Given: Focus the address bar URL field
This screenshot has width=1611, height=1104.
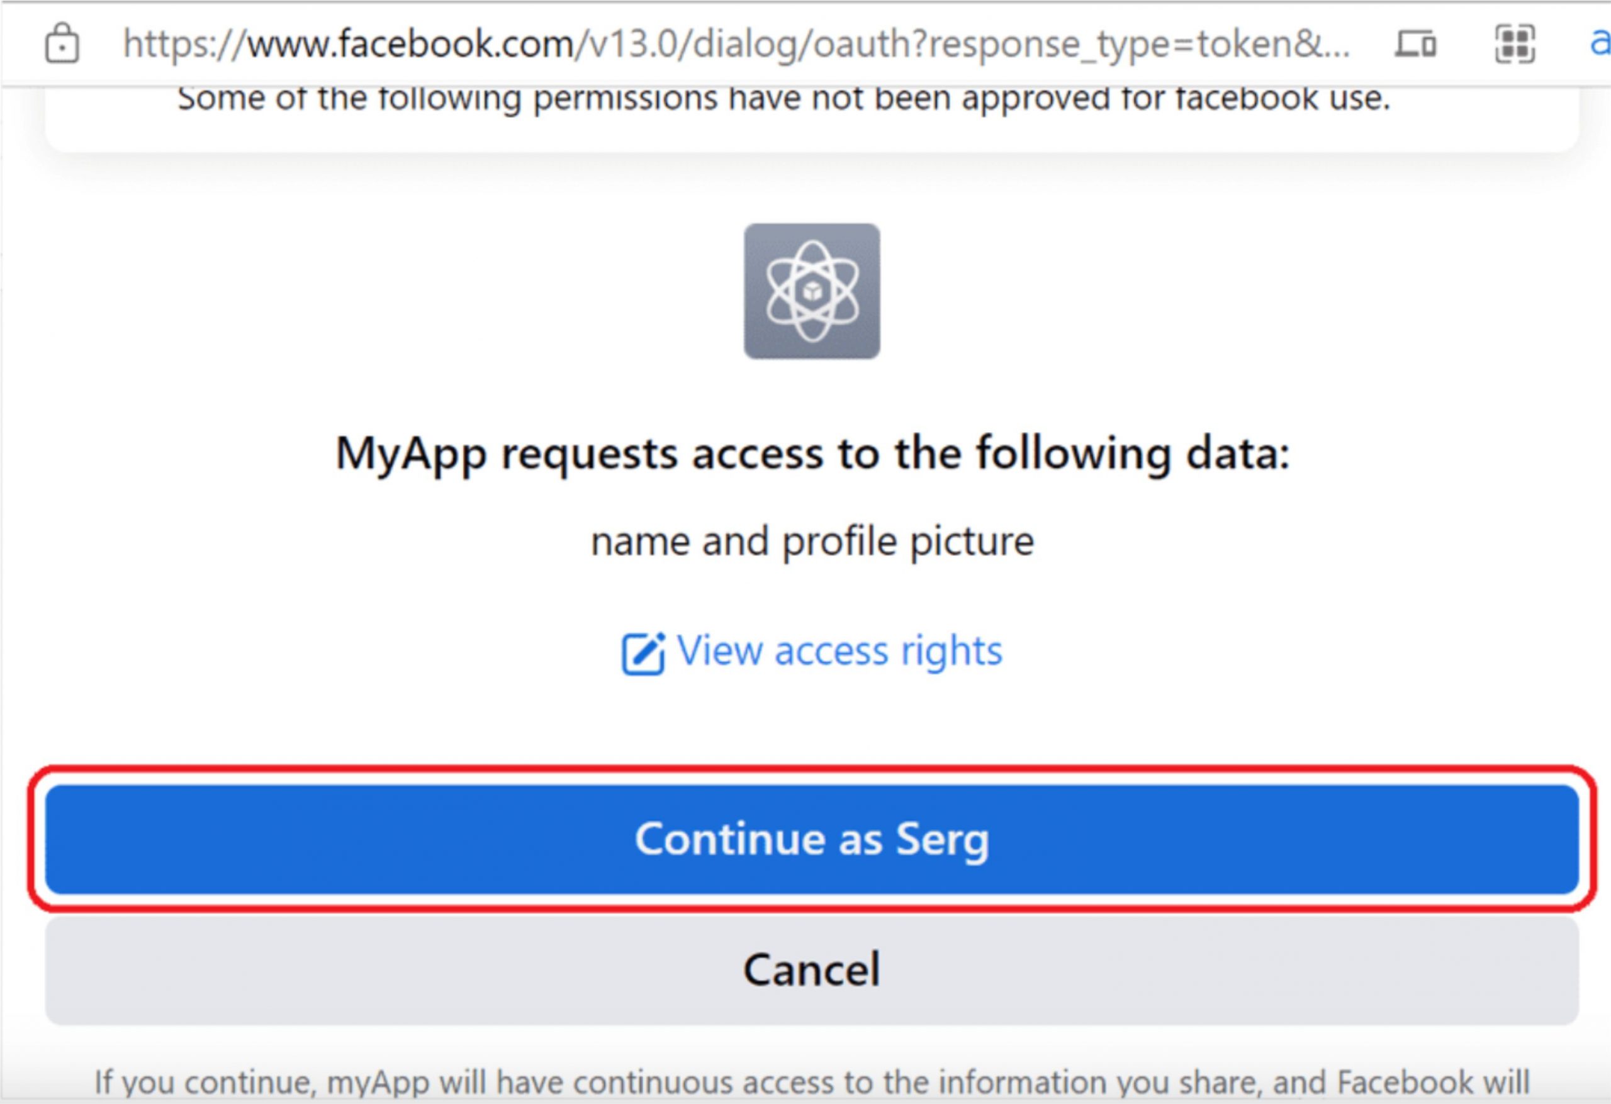Looking at the screenshot, I should pyautogui.click(x=736, y=43).
